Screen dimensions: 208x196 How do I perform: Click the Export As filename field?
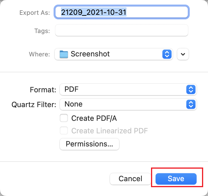(x=121, y=12)
